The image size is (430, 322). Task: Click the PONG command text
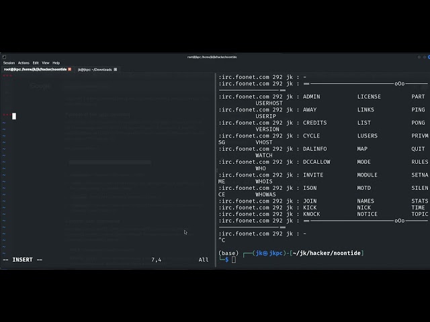pyautogui.click(x=418, y=123)
